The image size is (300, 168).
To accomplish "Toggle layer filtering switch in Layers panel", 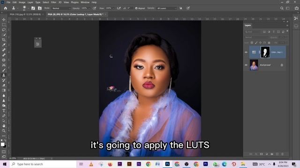I will tap(287, 31).
